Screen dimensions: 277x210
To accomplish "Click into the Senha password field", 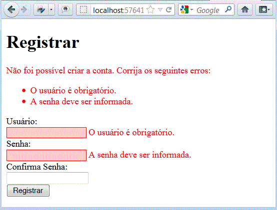I will 46,156.
